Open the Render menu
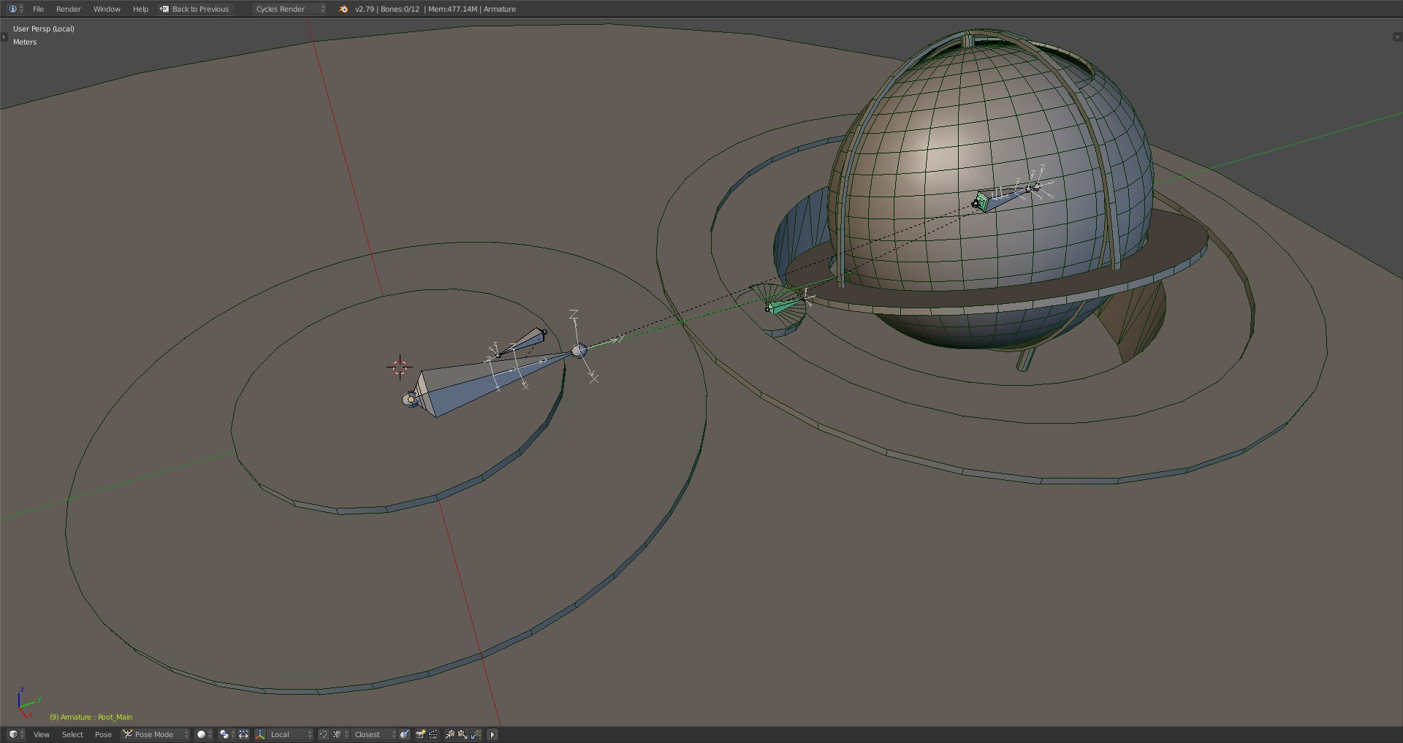1403x743 pixels. [x=68, y=9]
